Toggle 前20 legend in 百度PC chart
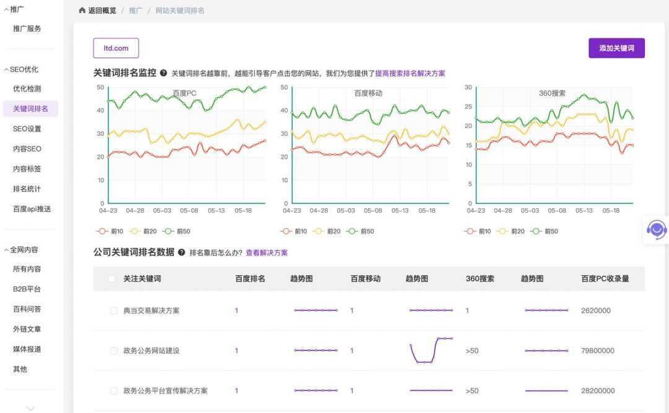Image resolution: width=669 pixels, height=413 pixels. click(142, 231)
